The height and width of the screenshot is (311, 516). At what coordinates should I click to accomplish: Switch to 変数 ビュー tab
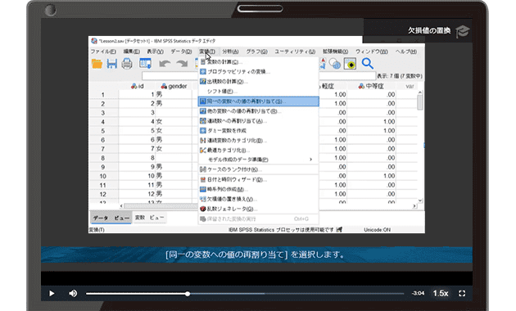tap(150, 218)
